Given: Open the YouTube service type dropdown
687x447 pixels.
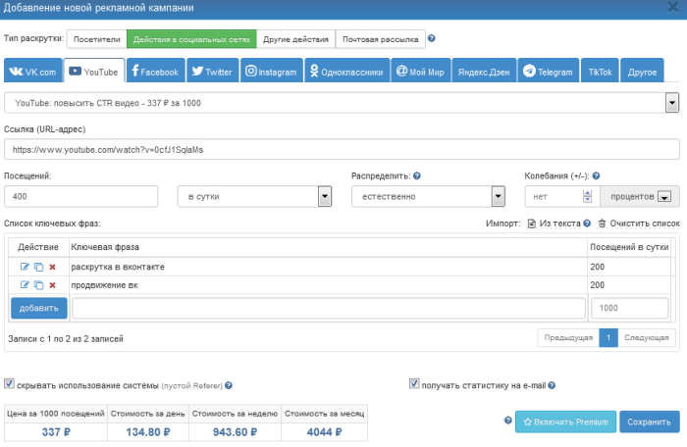Looking at the screenshot, I should click(672, 102).
